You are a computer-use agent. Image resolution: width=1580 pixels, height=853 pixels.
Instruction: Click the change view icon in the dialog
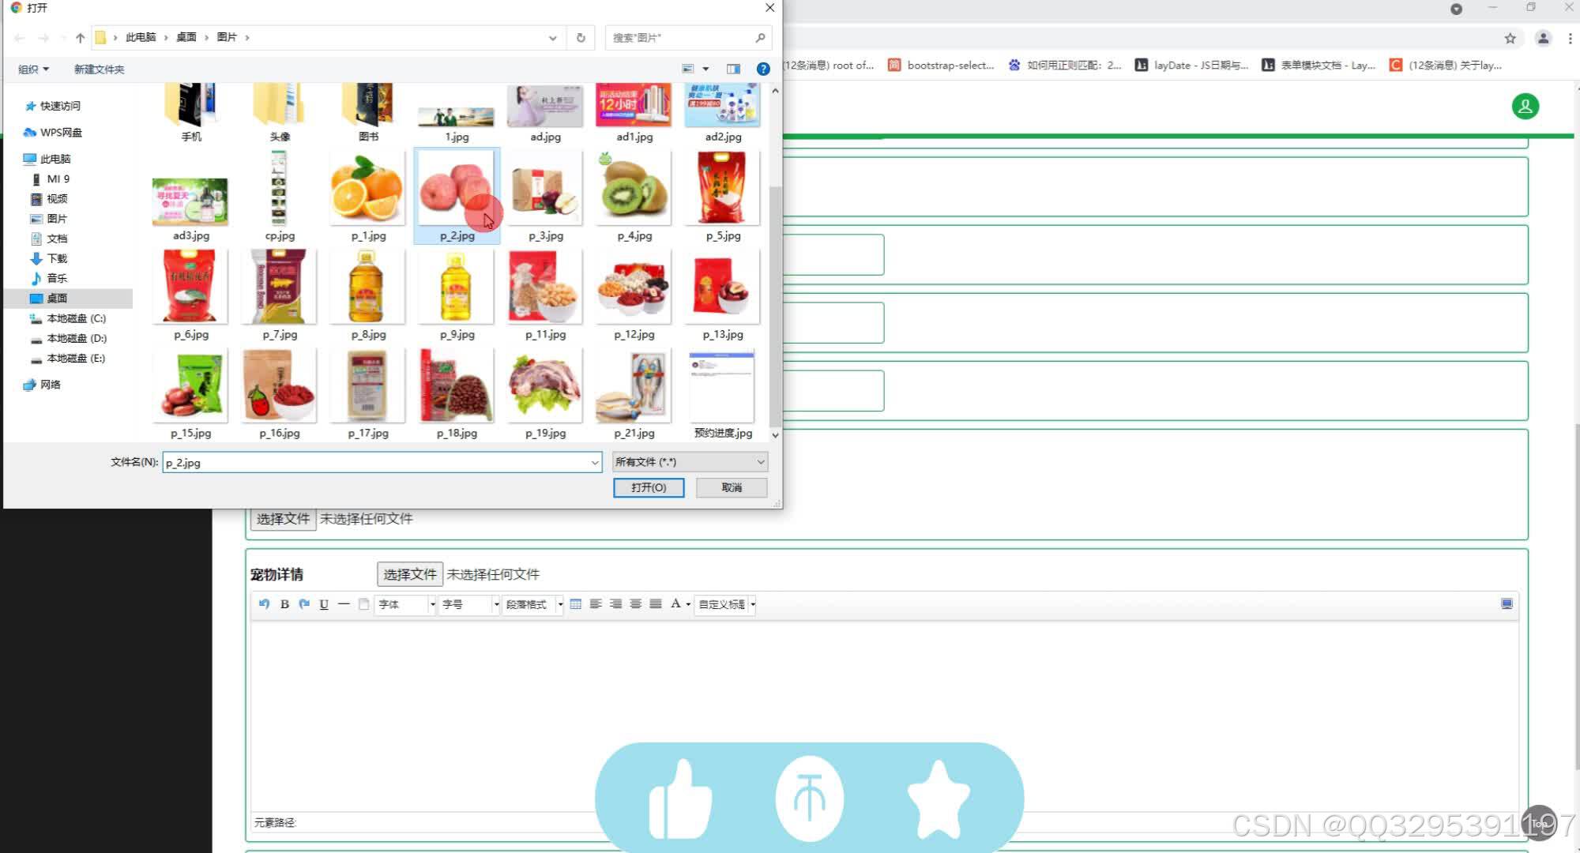click(x=688, y=69)
